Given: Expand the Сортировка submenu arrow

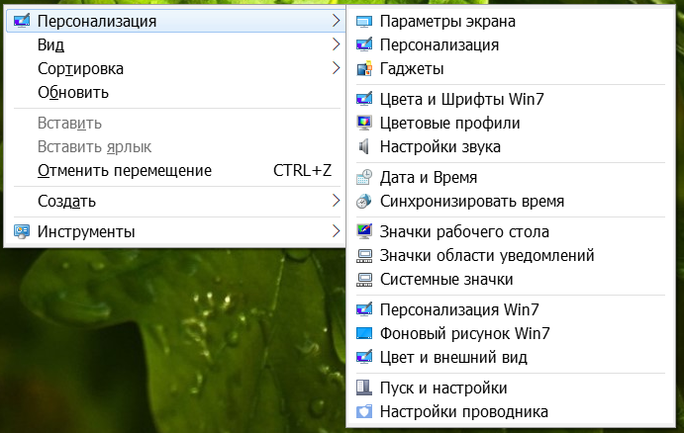Looking at the screenshot, I should 337,69.
